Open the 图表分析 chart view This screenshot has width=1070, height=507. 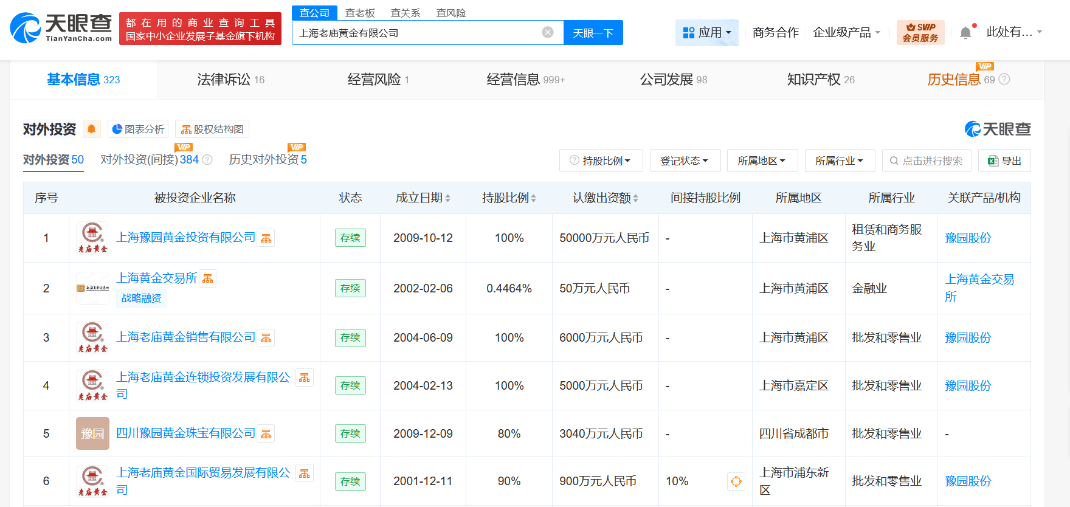point(138,129)
